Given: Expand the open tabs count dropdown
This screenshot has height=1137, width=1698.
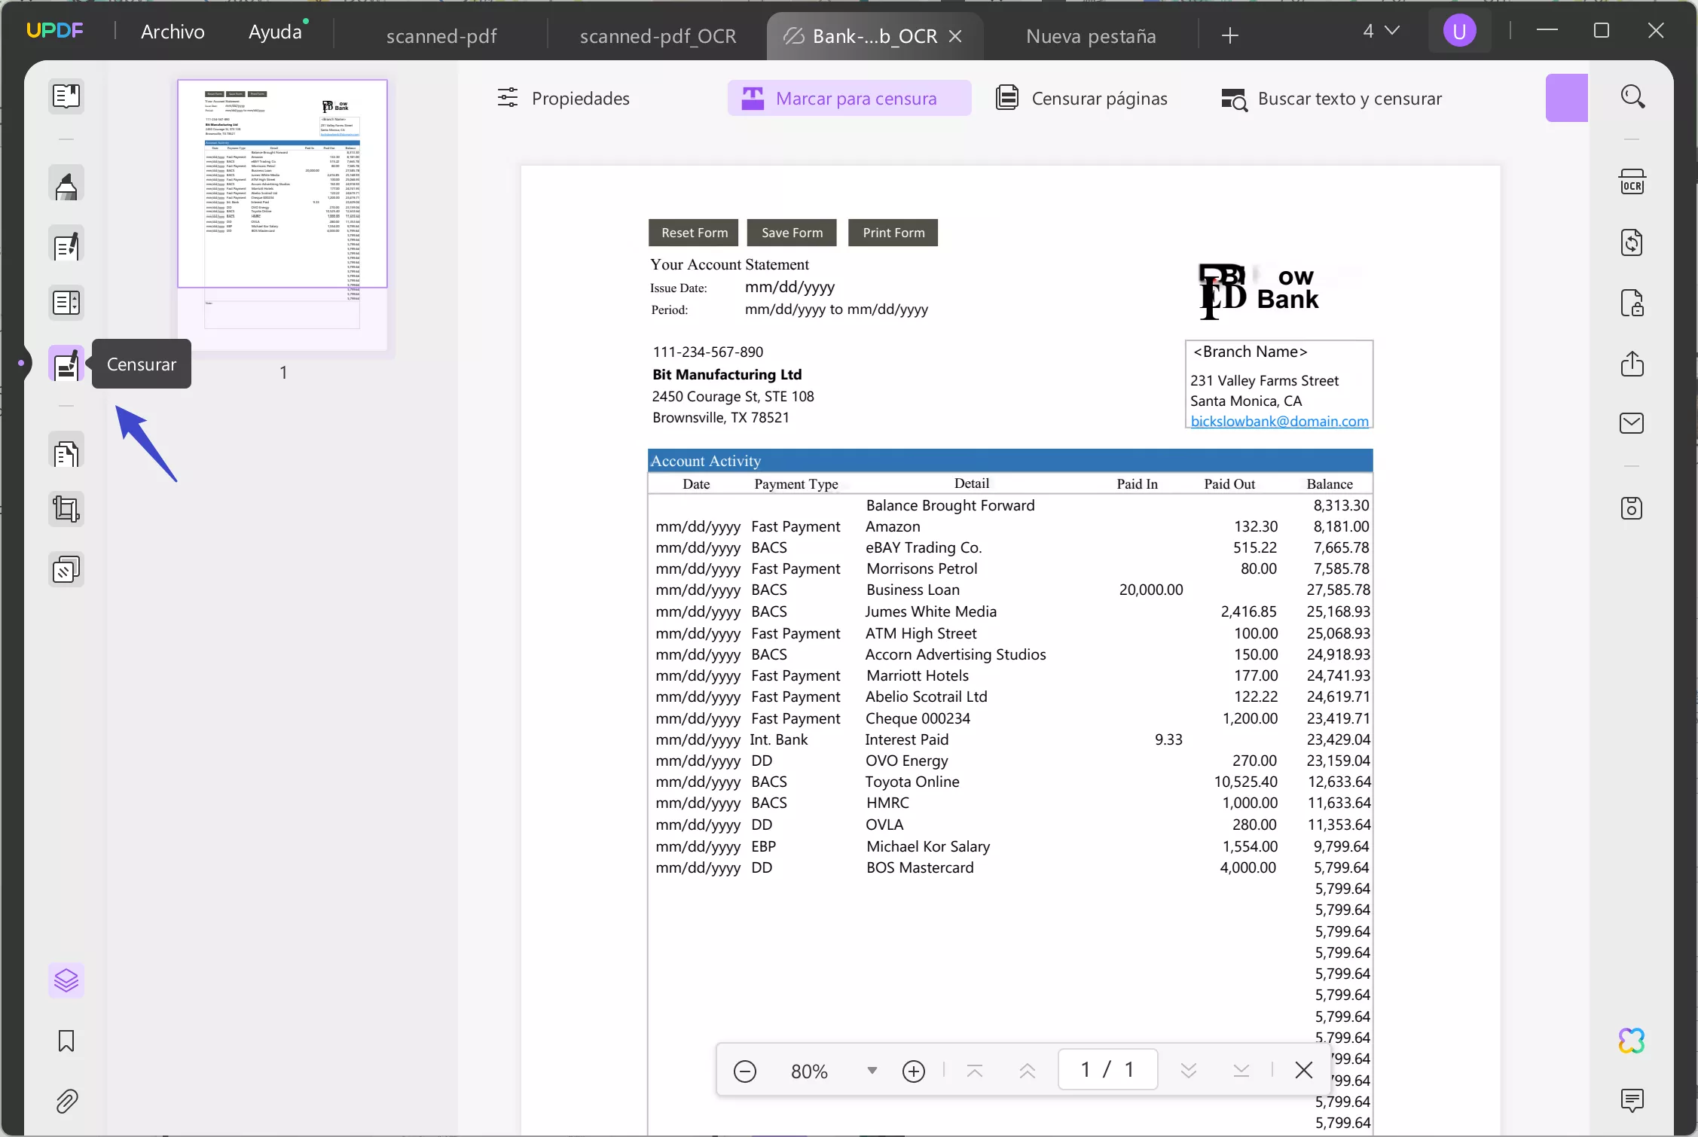Looking at the screenshot, I should tap(1381, 31).
